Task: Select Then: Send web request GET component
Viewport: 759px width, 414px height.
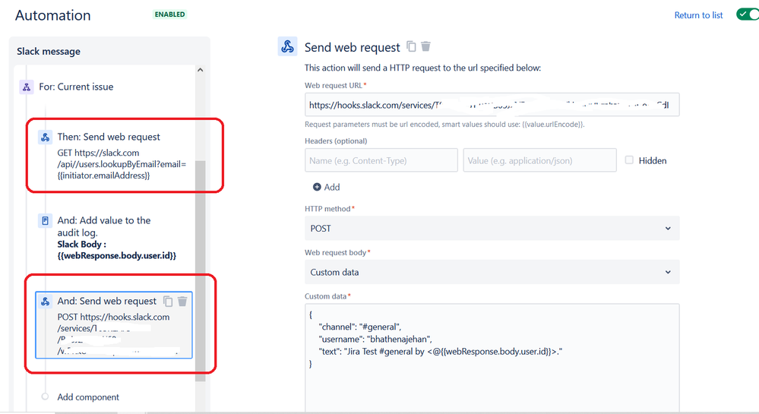Action: pos(116,156)
